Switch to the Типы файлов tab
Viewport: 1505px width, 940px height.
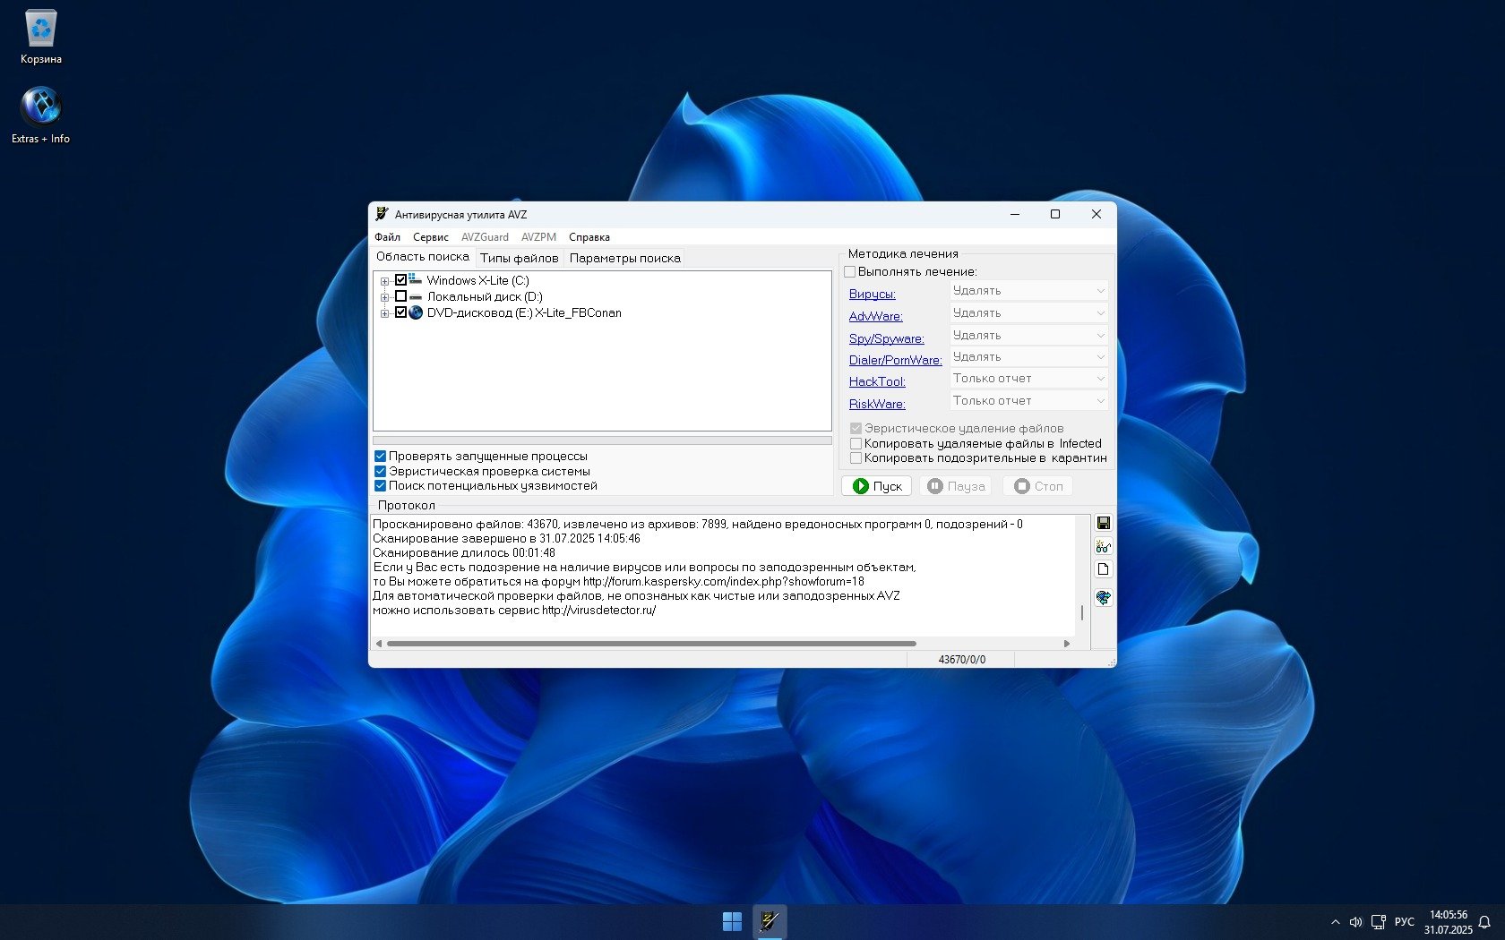tap(519, 259)
